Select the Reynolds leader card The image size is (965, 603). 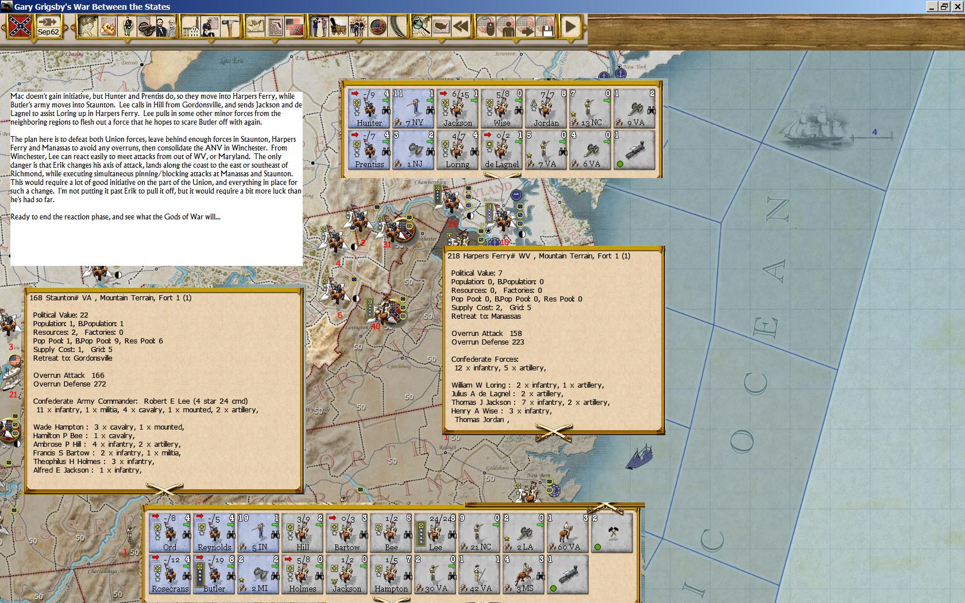click(x=214, y=533)
